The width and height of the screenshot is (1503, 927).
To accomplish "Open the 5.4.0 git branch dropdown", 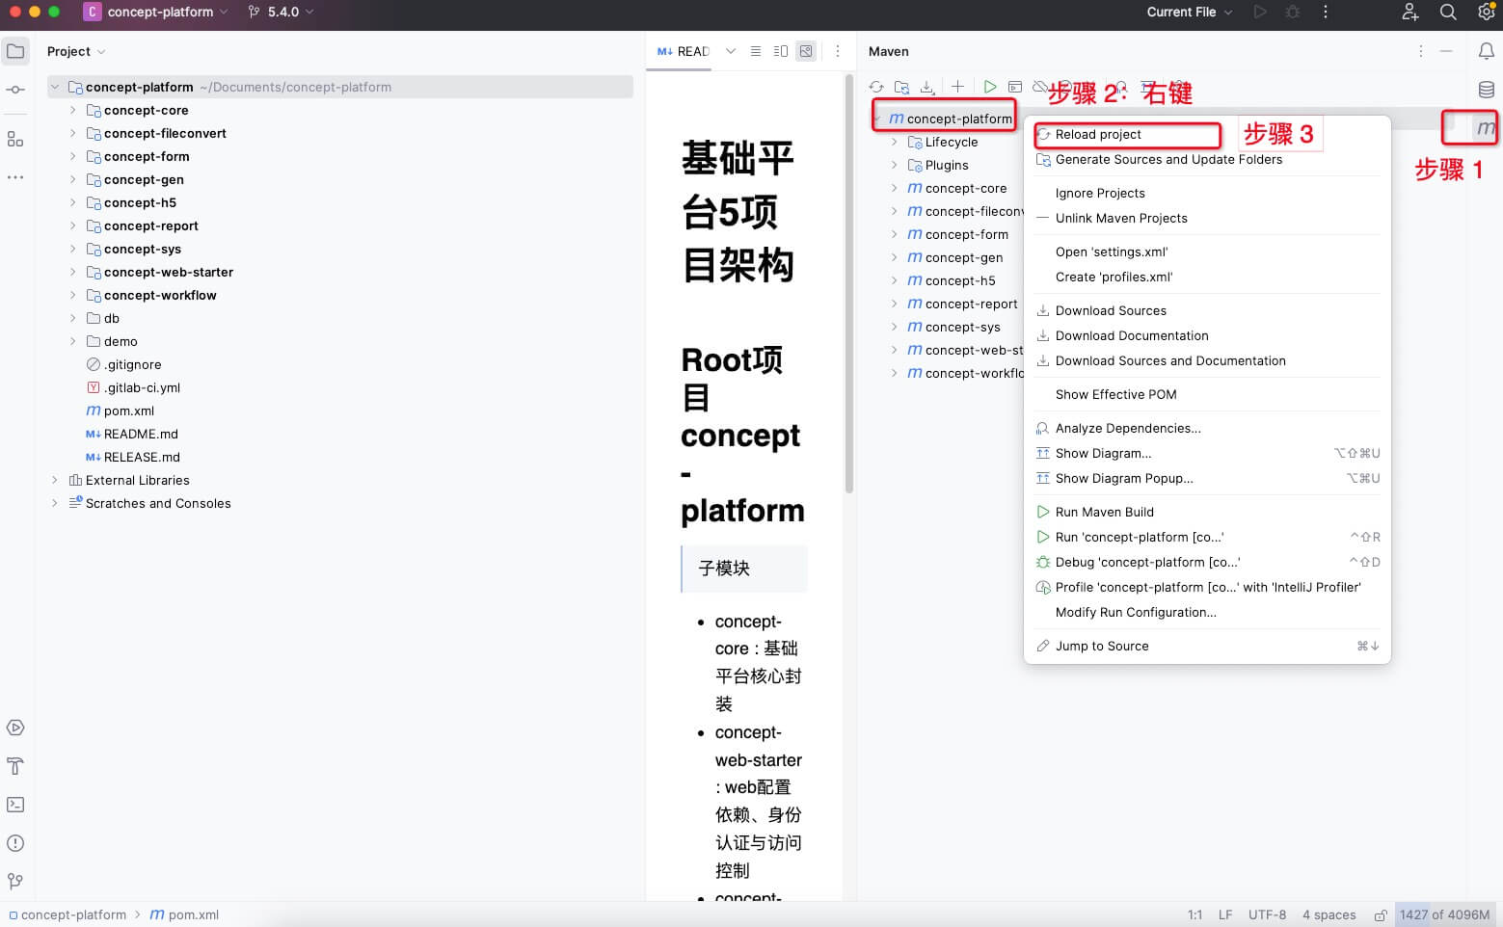I will click(x=281, y=12).
